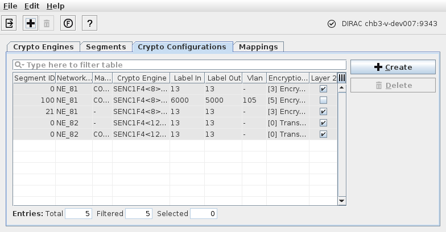This screenshot has width=446, height=232.
Task: Sort table by Crypto Engine column header
Action: click(141, 78)
